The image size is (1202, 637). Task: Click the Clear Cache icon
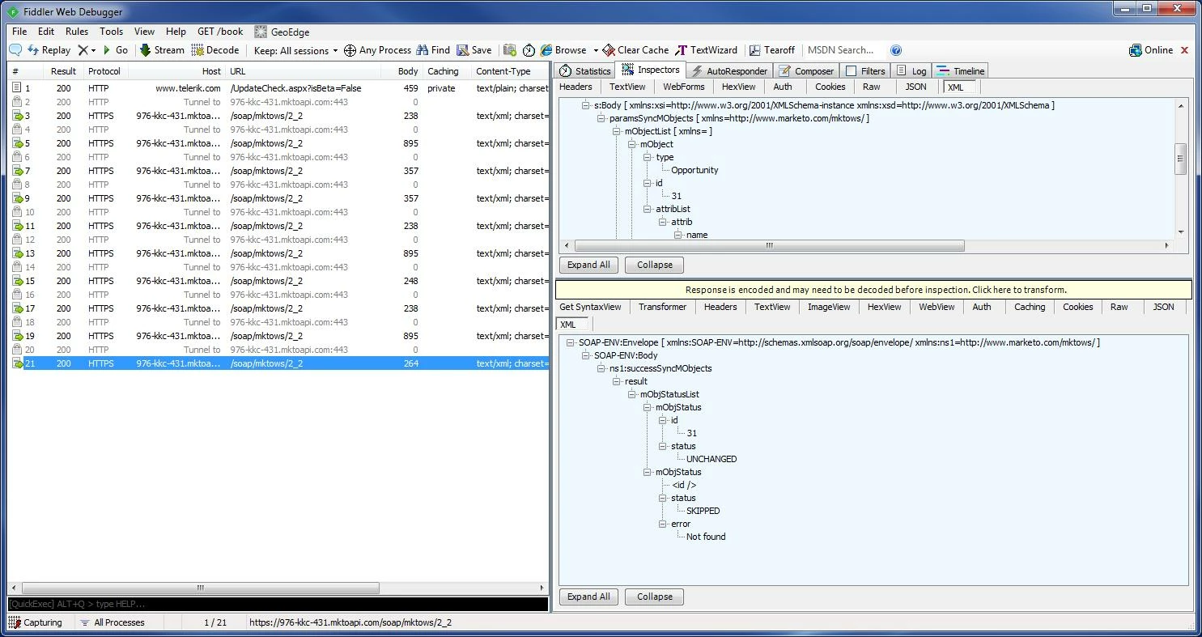(609, 50)
